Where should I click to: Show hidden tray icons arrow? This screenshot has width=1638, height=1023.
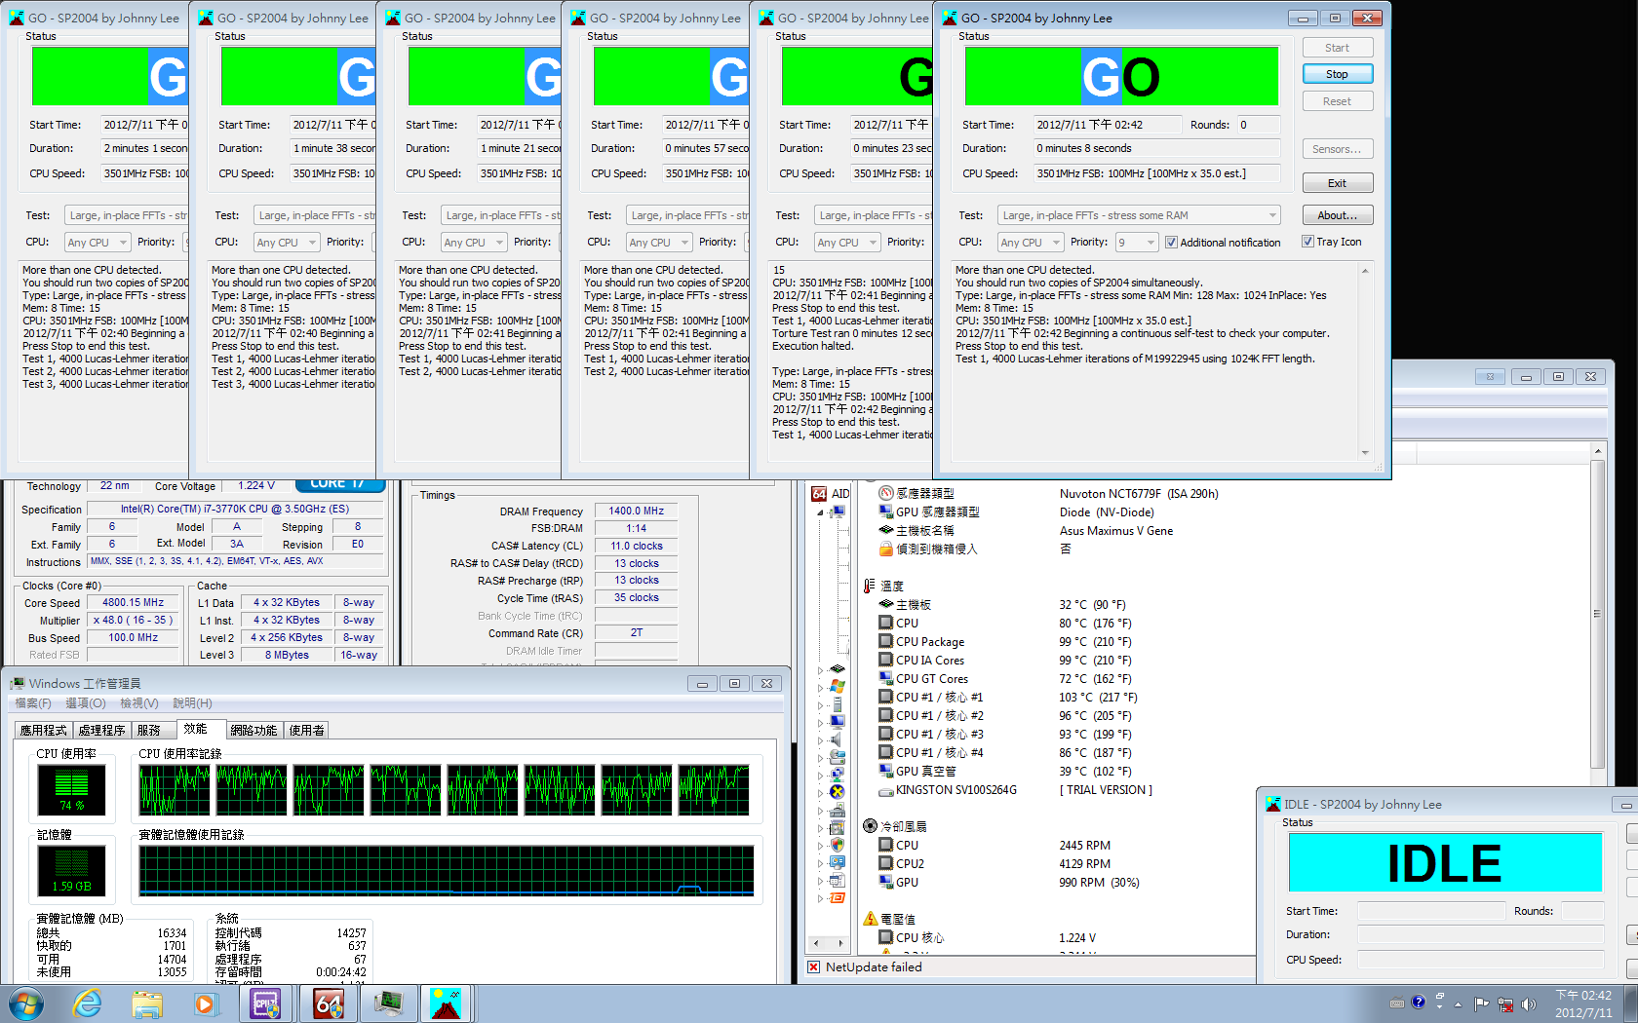1458,1004
